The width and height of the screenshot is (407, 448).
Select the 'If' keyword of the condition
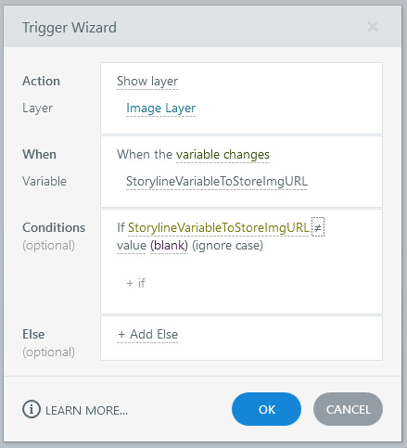pos(121,227)
